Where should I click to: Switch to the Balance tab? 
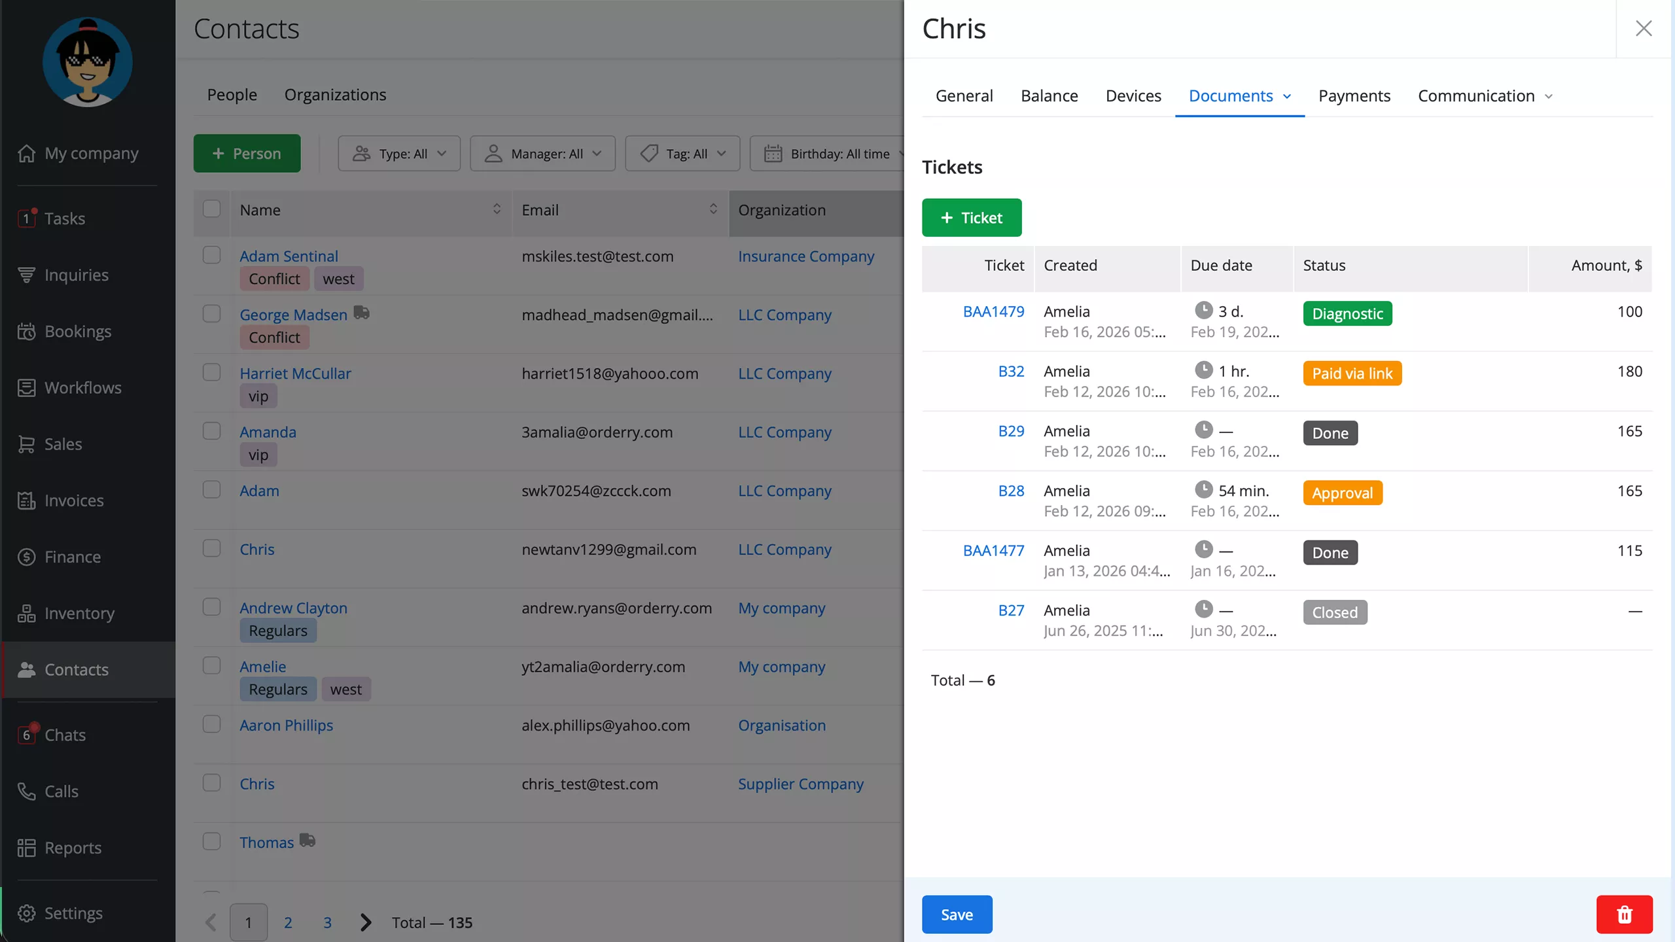(1048, 96)
